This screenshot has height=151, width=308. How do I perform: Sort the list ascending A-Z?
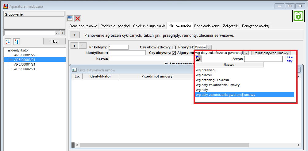coord(7,41)
